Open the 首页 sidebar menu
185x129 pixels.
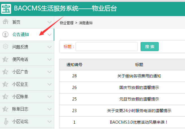pyautogui.click(x=27, y=22)
